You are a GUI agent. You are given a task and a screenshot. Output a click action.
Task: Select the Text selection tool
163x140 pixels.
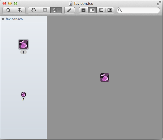coord(45,10)
